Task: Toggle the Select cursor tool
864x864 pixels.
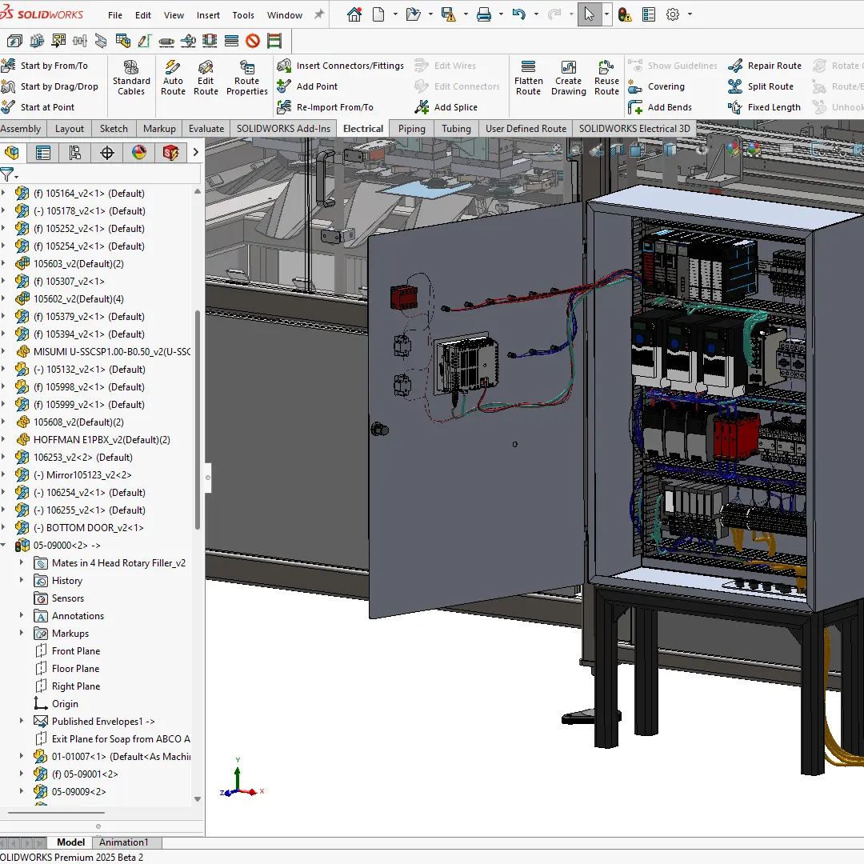Action: point(589,14)
